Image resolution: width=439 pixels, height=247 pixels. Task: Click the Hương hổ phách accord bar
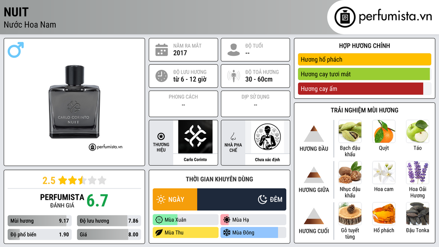point(364,59)
